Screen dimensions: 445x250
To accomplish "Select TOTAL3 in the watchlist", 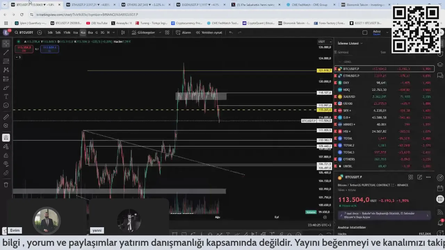I will [384, 152].
